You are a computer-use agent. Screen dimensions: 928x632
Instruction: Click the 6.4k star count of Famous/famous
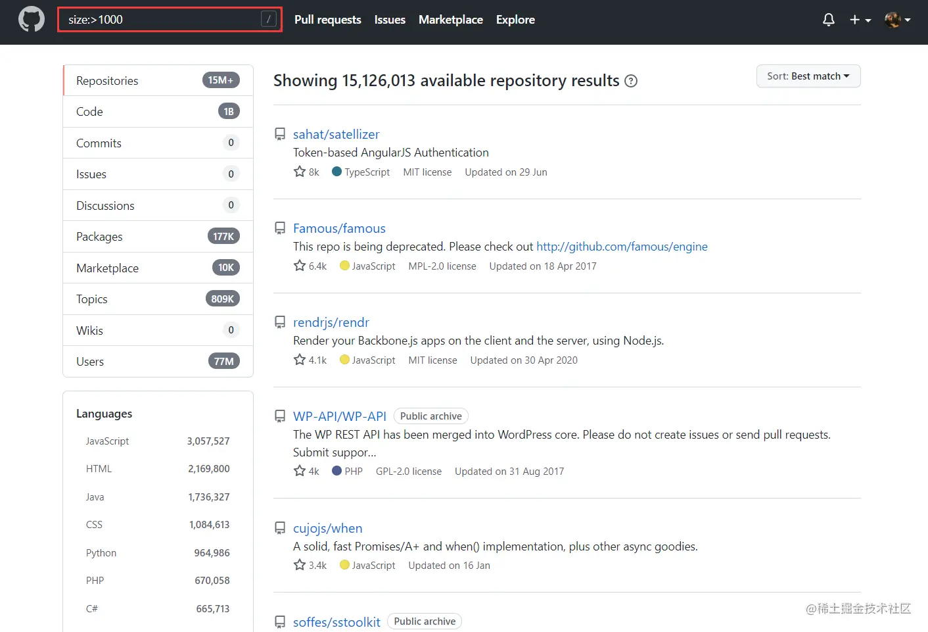(x=310, y=266)
